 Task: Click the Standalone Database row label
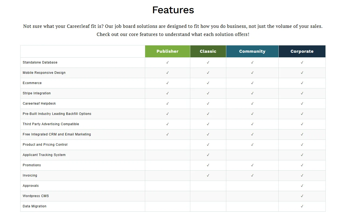pos(40,62)
